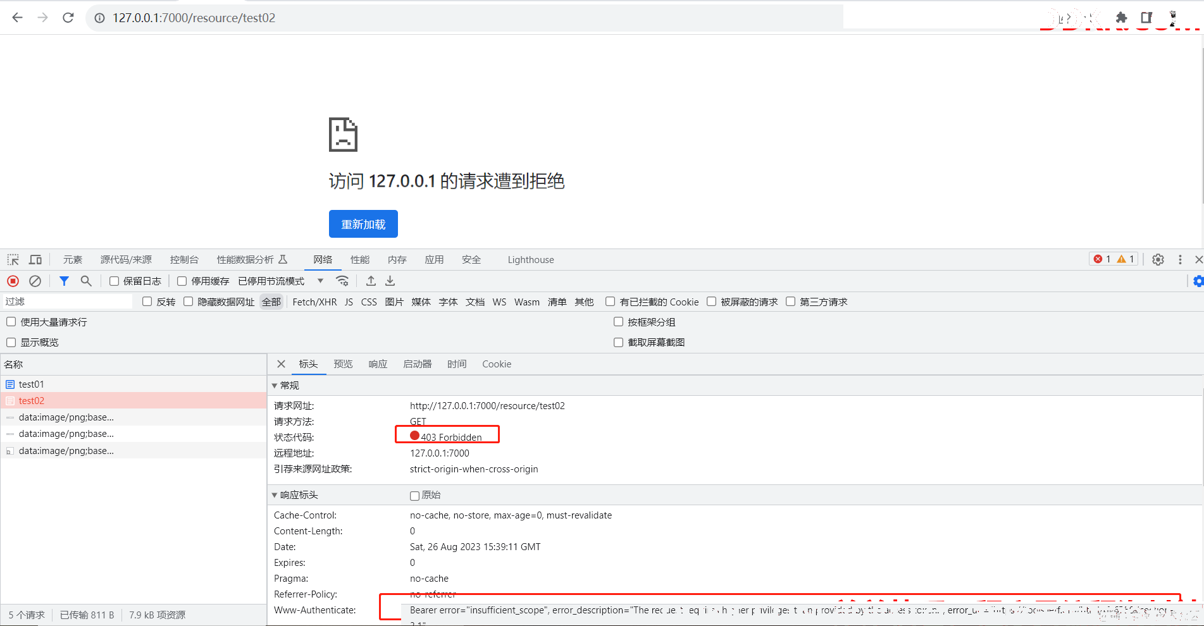
Task: Open DevTools more options menu
Action: click(x=1180, y=260)
